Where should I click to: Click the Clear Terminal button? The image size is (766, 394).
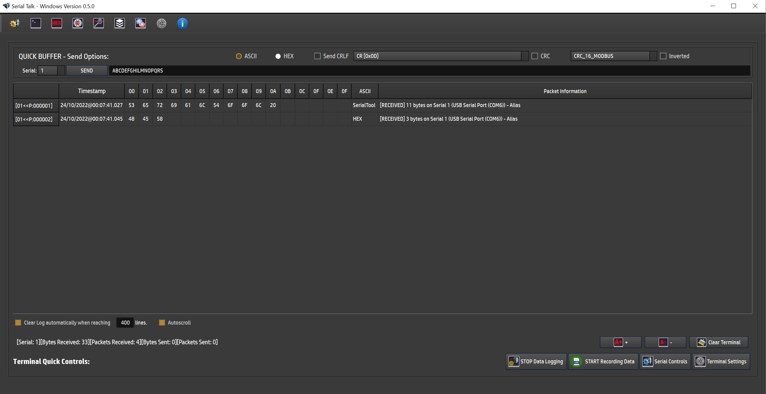pyautogui.click(x=719, y=342)
